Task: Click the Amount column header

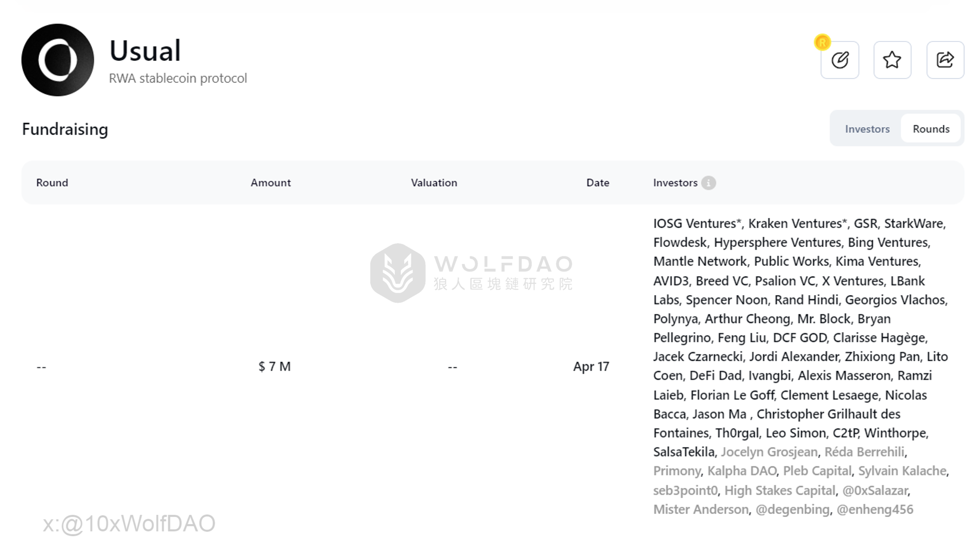Action: tap(271, 183)
